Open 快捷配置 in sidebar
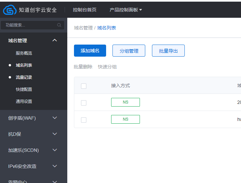 (x=24, y=89)
